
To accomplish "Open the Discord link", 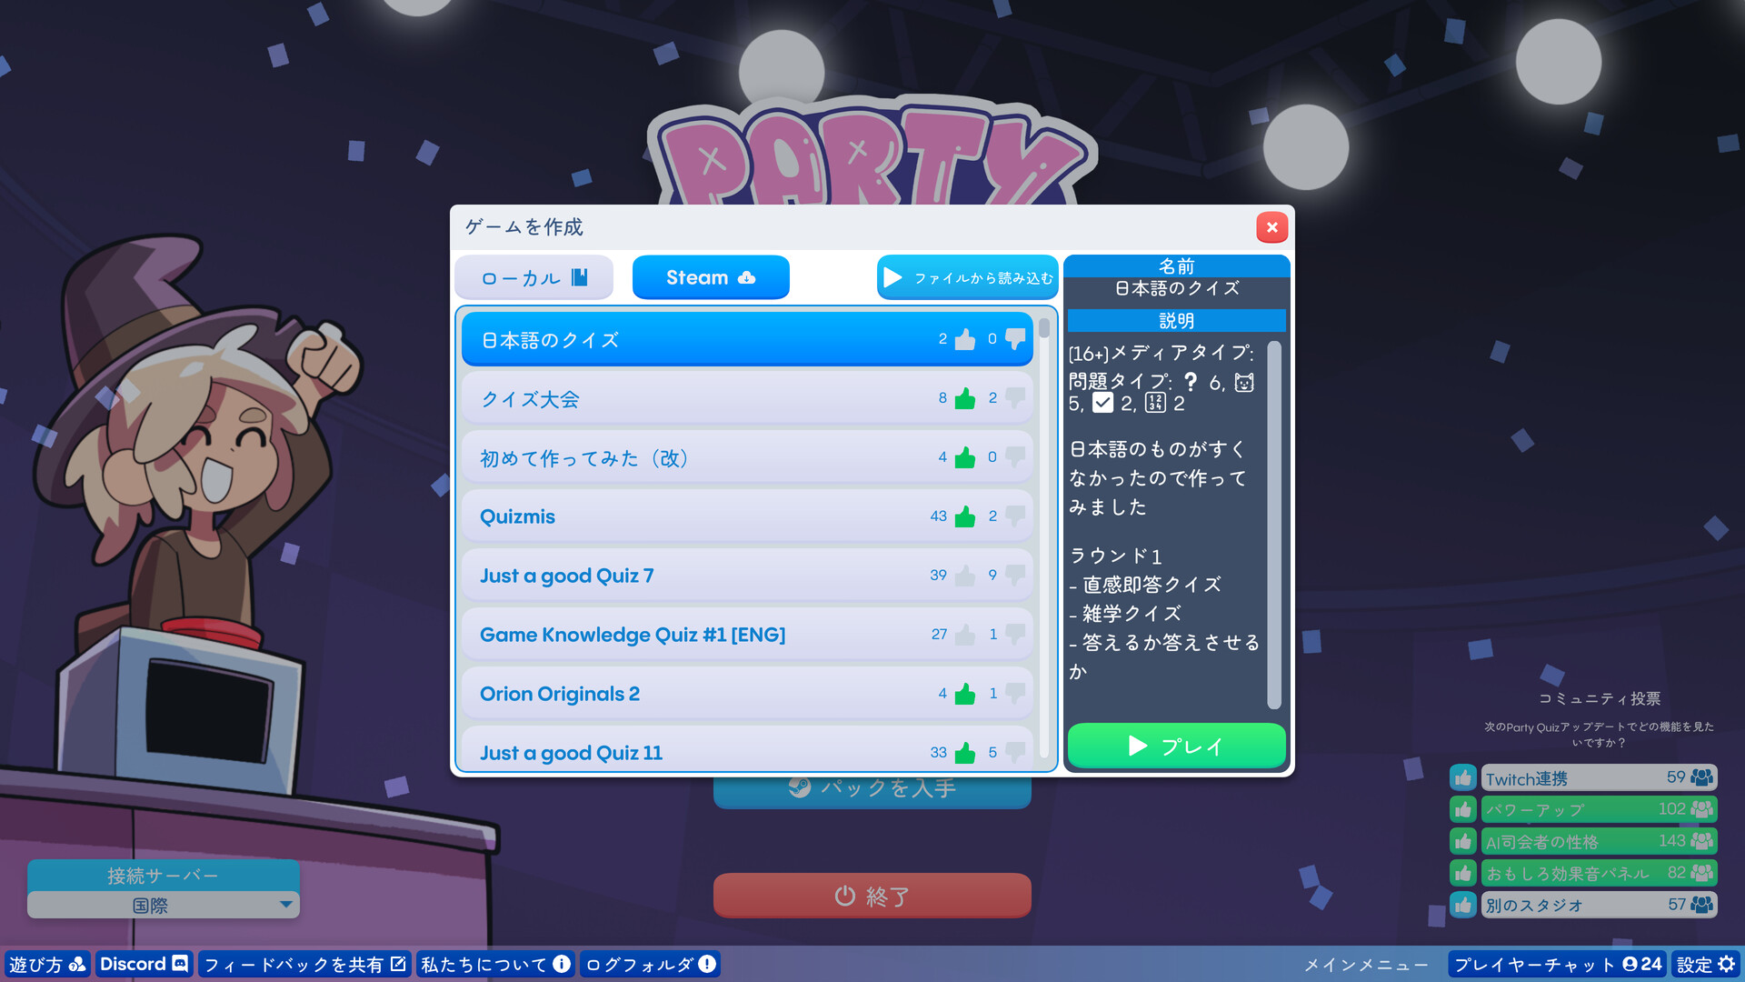I will (144, 965).
